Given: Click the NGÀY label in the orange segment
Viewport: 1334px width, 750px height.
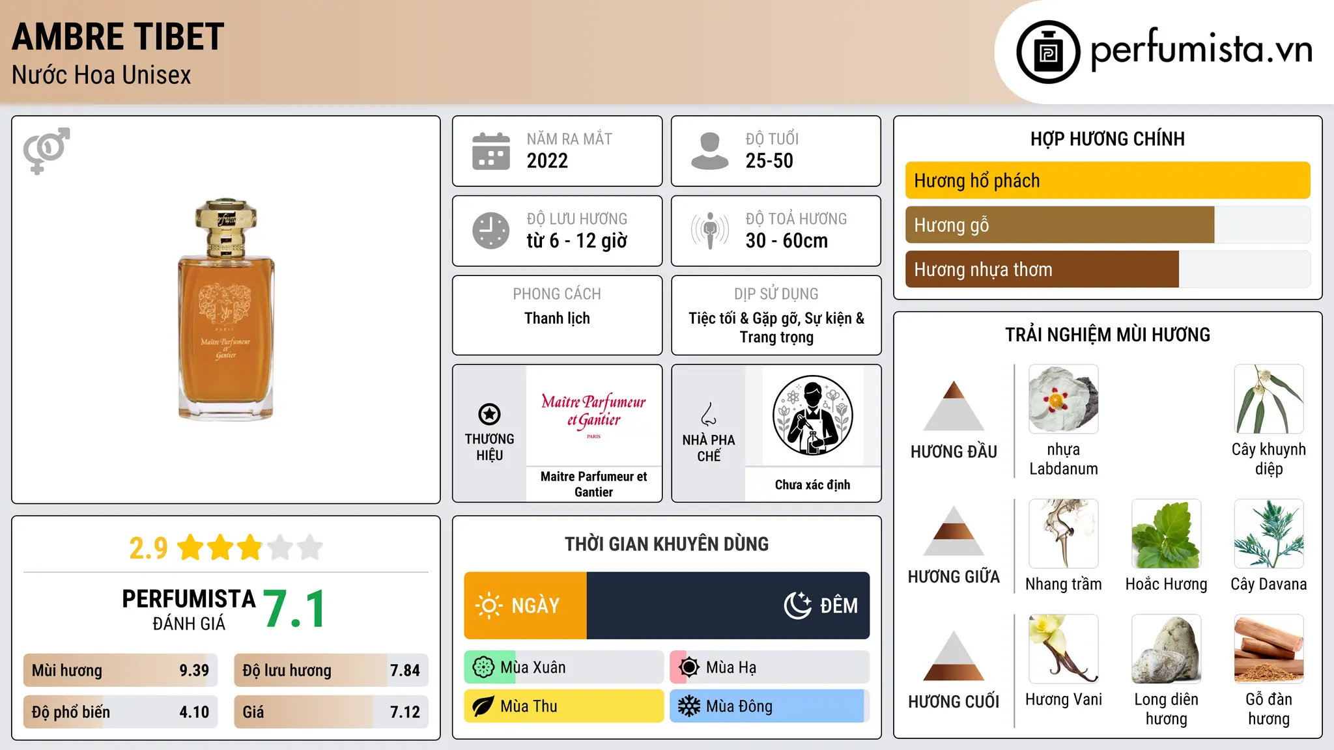Looking at the screenshot, I should 535,605.
